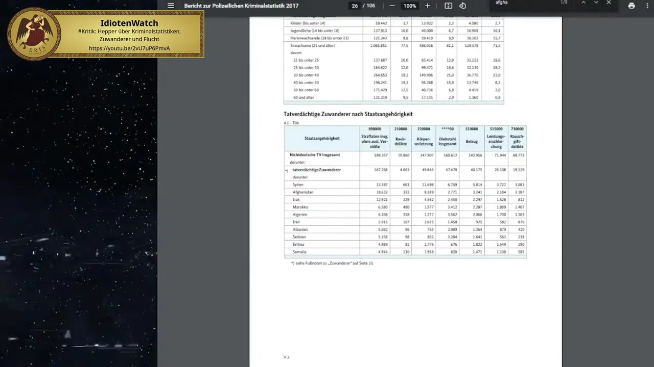Click the 'Marokko' row label
The width and height of the screenshot is (654, 367).
click(300, 207)
